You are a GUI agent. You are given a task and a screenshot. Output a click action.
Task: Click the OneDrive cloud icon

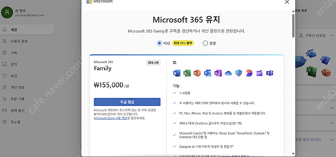coord(228,74)
